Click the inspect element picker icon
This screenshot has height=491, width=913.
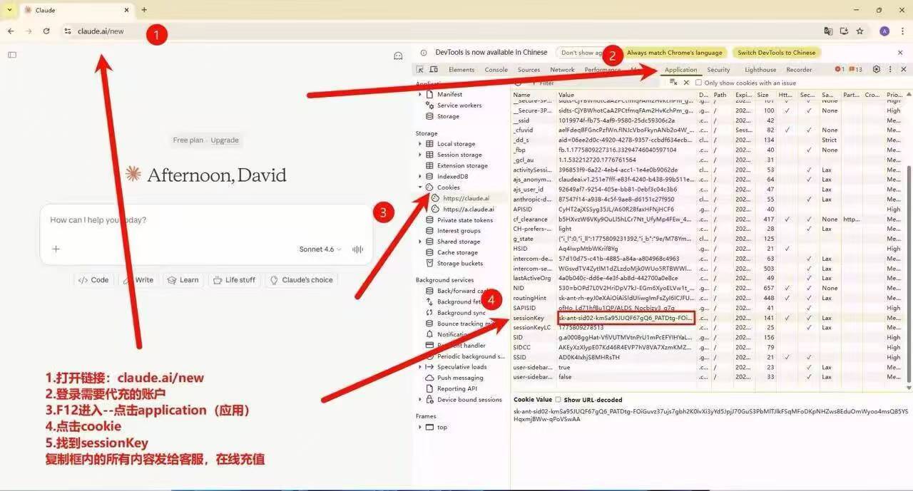420,69
